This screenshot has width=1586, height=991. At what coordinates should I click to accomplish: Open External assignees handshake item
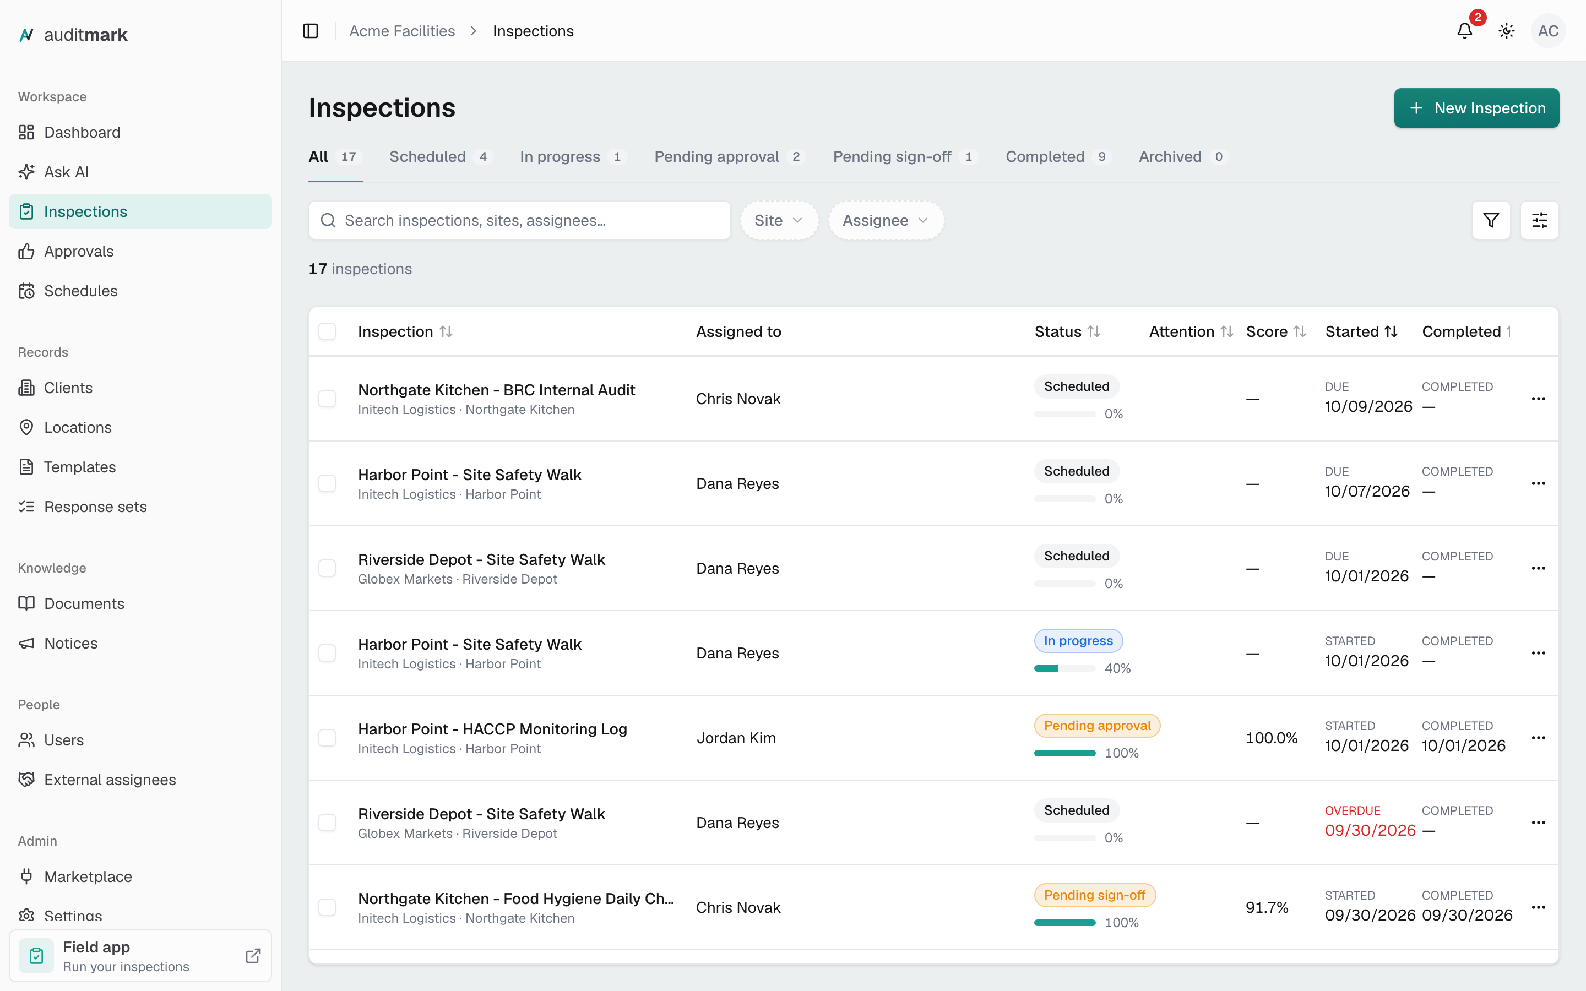(x=140, y=780)
